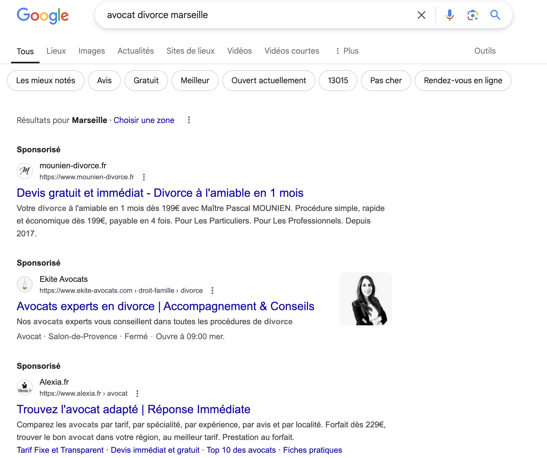This screenshot has width=547, height=458.
Task: Click the mounien-divorce.fr favicon
Action: click(25, 171)
